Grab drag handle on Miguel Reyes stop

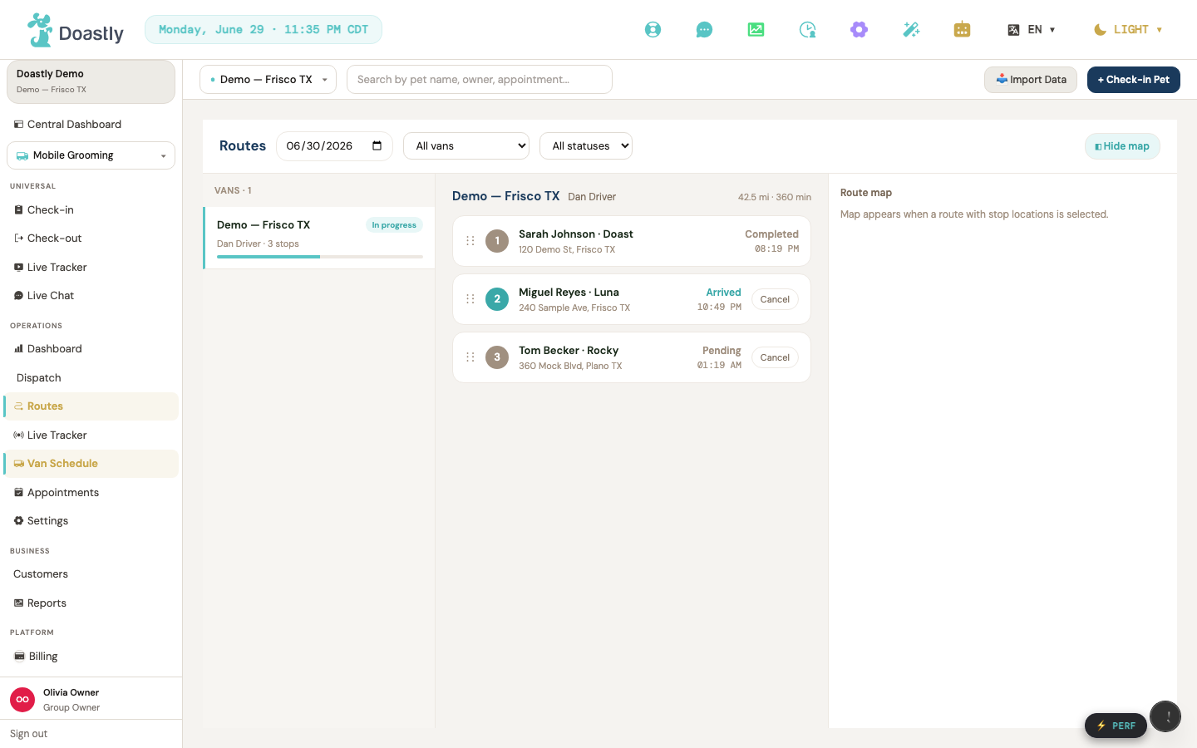470,299
